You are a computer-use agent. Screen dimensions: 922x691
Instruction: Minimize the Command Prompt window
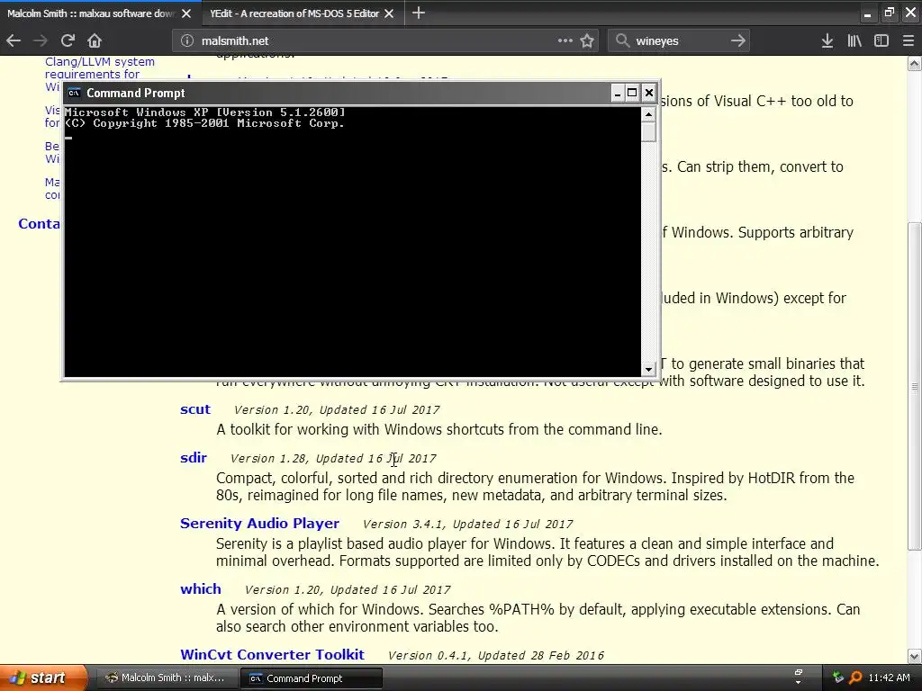(618, 93)
